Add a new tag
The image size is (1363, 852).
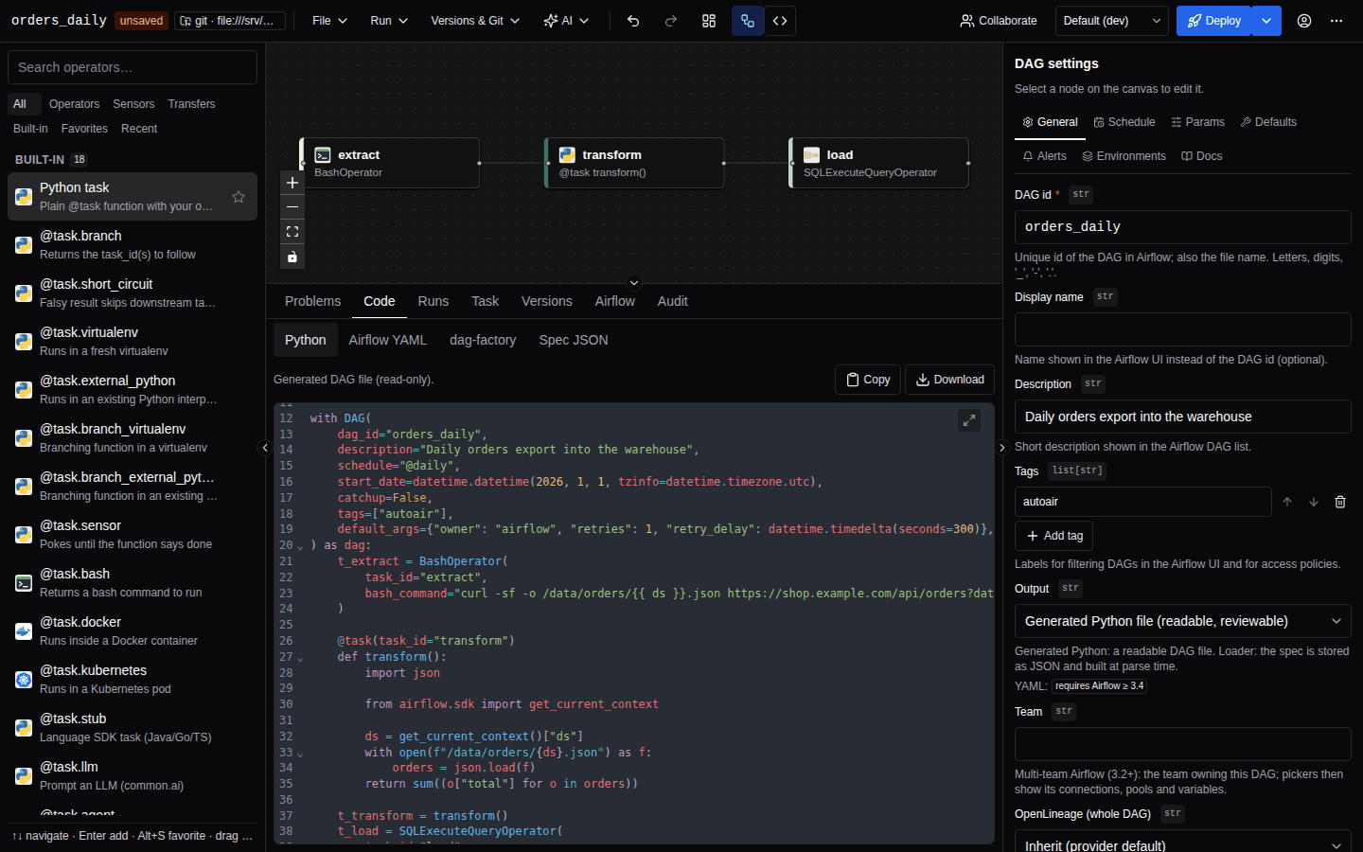1054,536
